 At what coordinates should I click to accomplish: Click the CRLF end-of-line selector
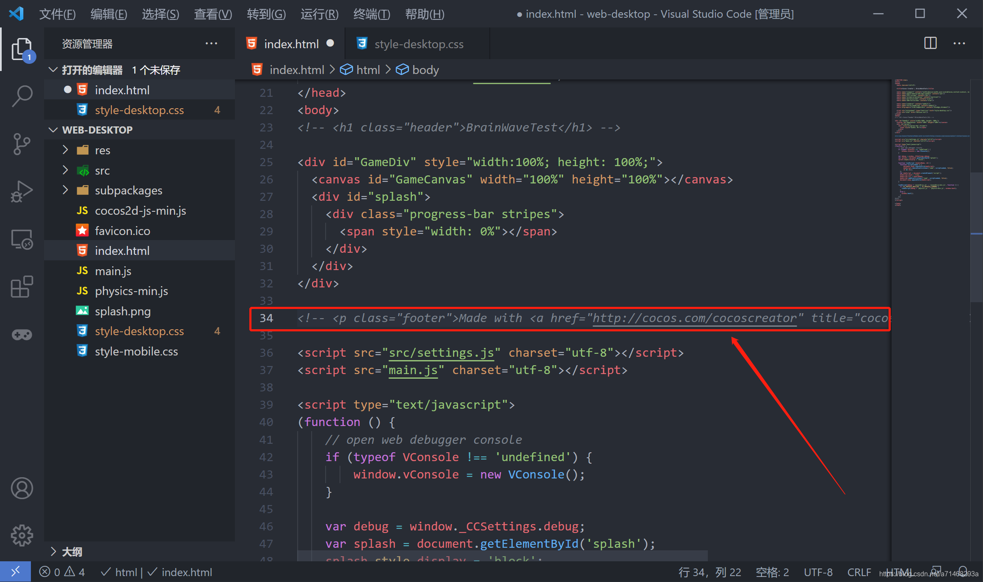(859, 572)
